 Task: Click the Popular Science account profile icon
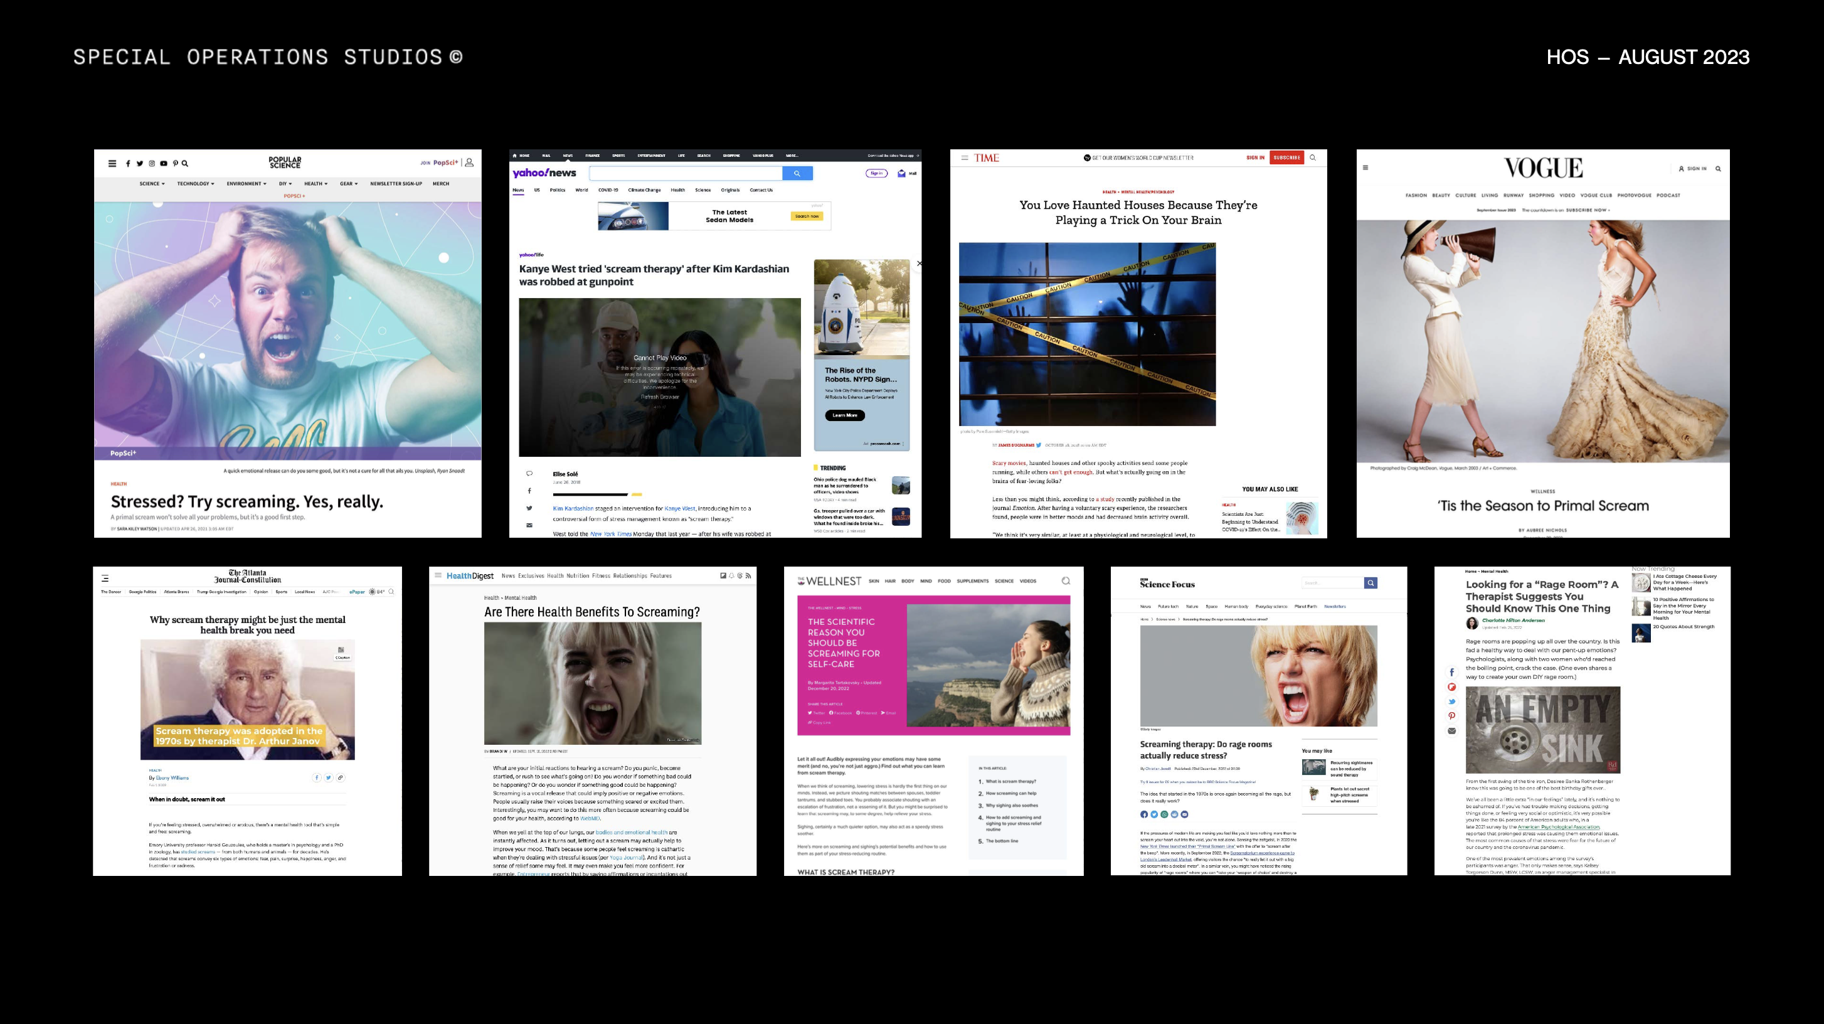tap(469, 163)
